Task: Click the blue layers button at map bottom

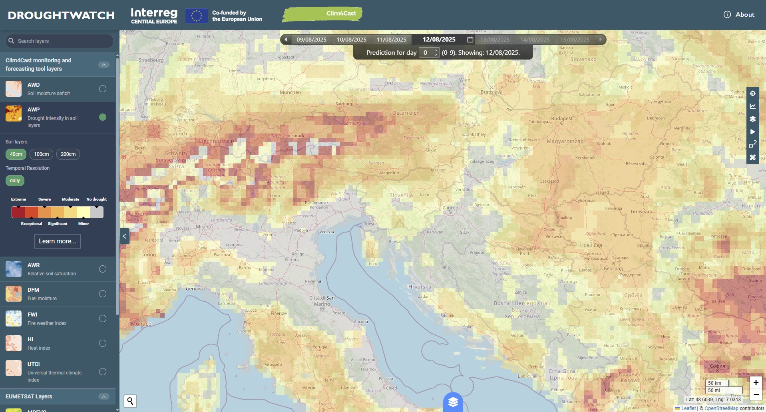Action: pyautogui.click(x=453, y=402)
